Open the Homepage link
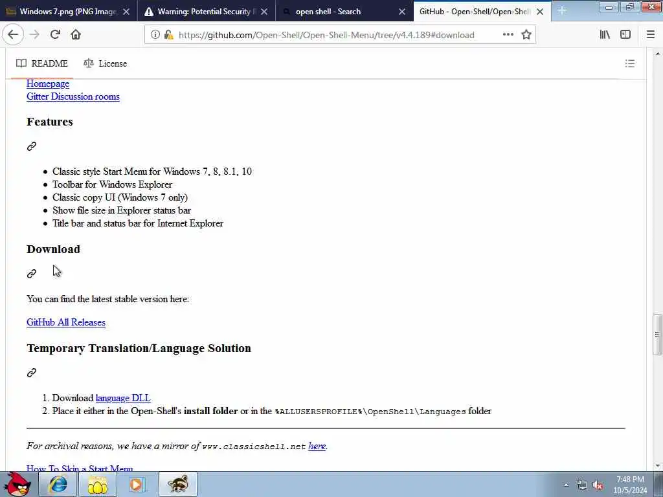Image resolution: width=663 pixels, height=497 pixels. 48,83
